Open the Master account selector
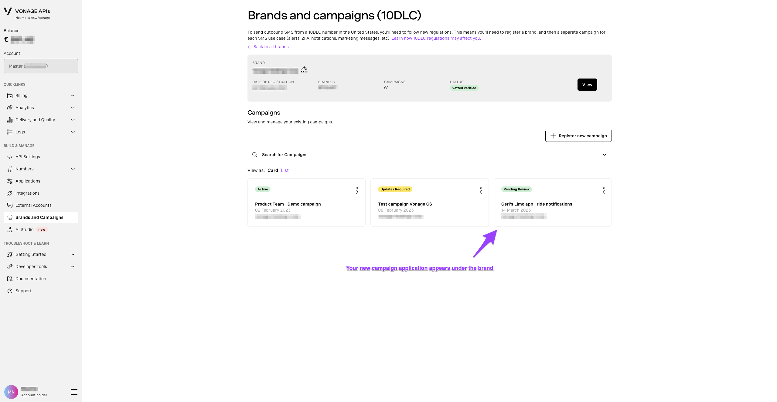Viewport: 777px width, 402px height. [41, 66]
